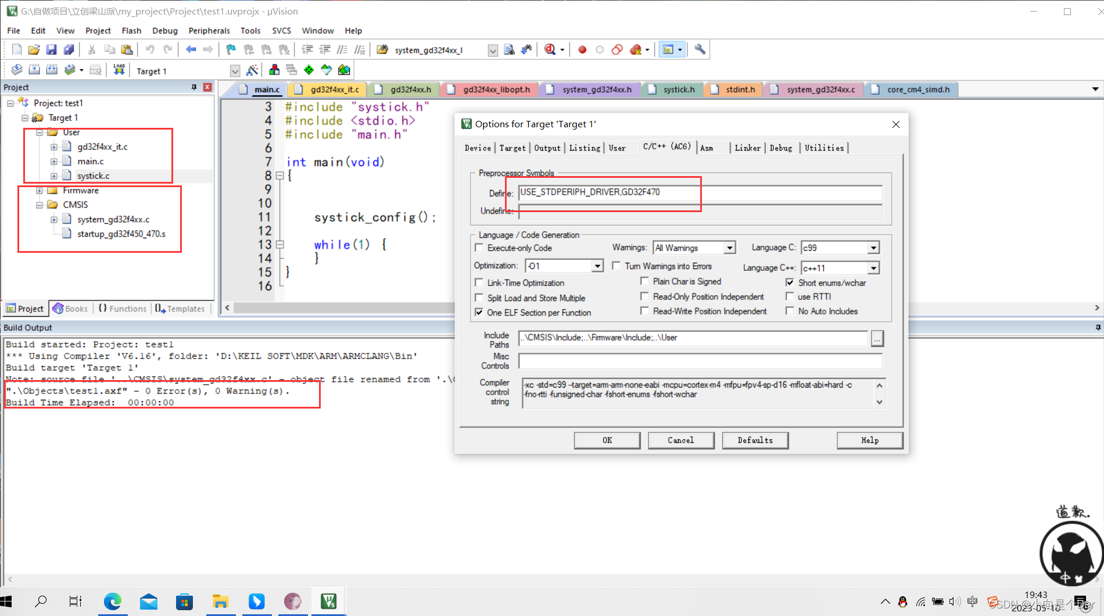Uncheck Short enums/wchar
Viewport: 1104px width, 616px height.
(x=790, y=282)
